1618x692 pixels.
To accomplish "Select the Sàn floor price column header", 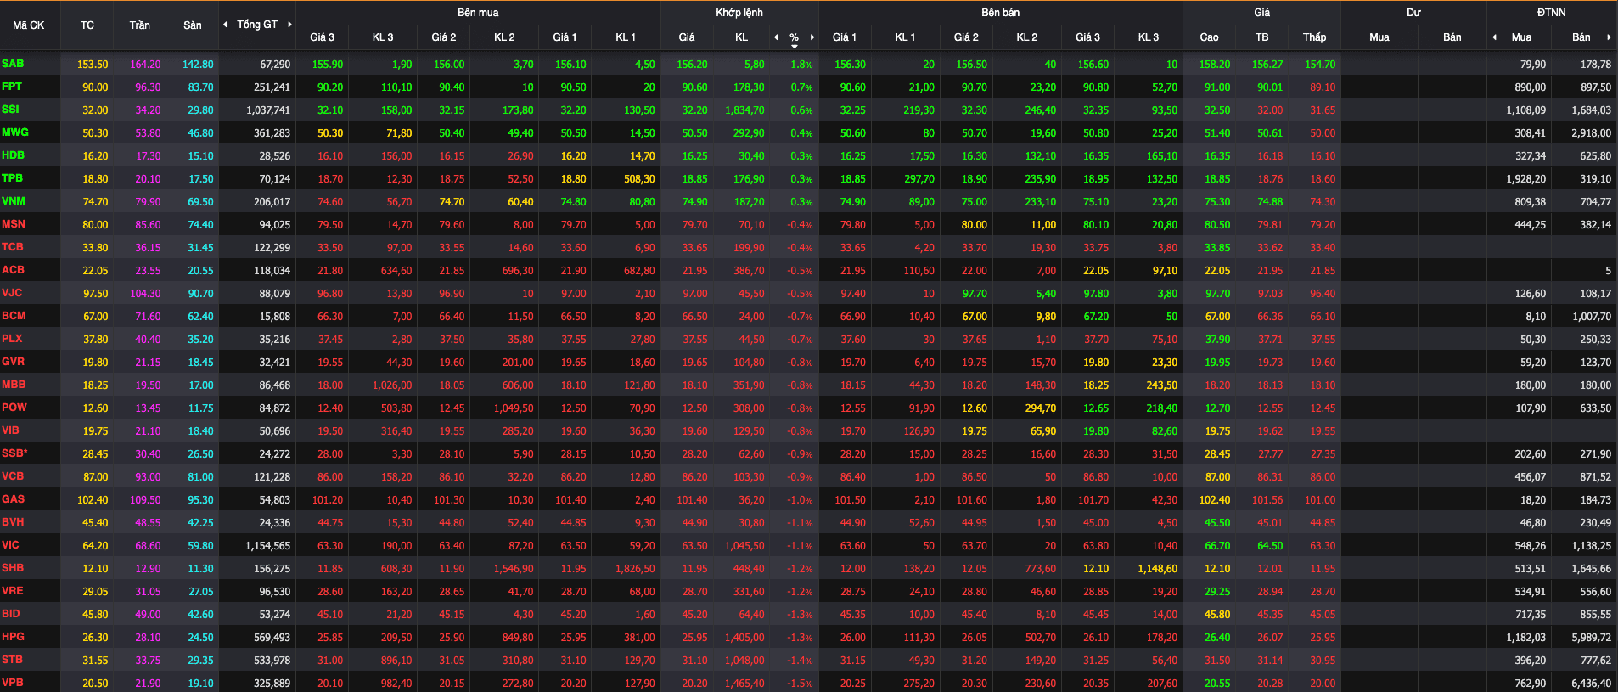I will click(x=193, y=25).
